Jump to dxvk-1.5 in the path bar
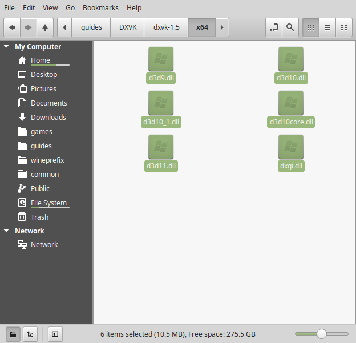 pyautogui.click(x=166, y=27)
